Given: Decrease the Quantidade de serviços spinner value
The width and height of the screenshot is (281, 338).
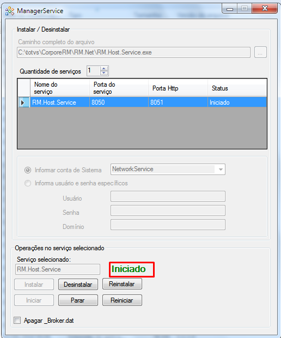Looking at the screenshot, I should pyautogui.click(x=104, y=73).
